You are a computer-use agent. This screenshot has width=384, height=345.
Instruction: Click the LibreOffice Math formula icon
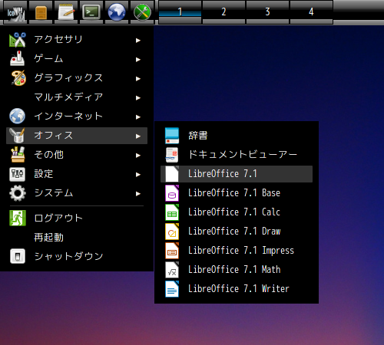click(172, 270)
